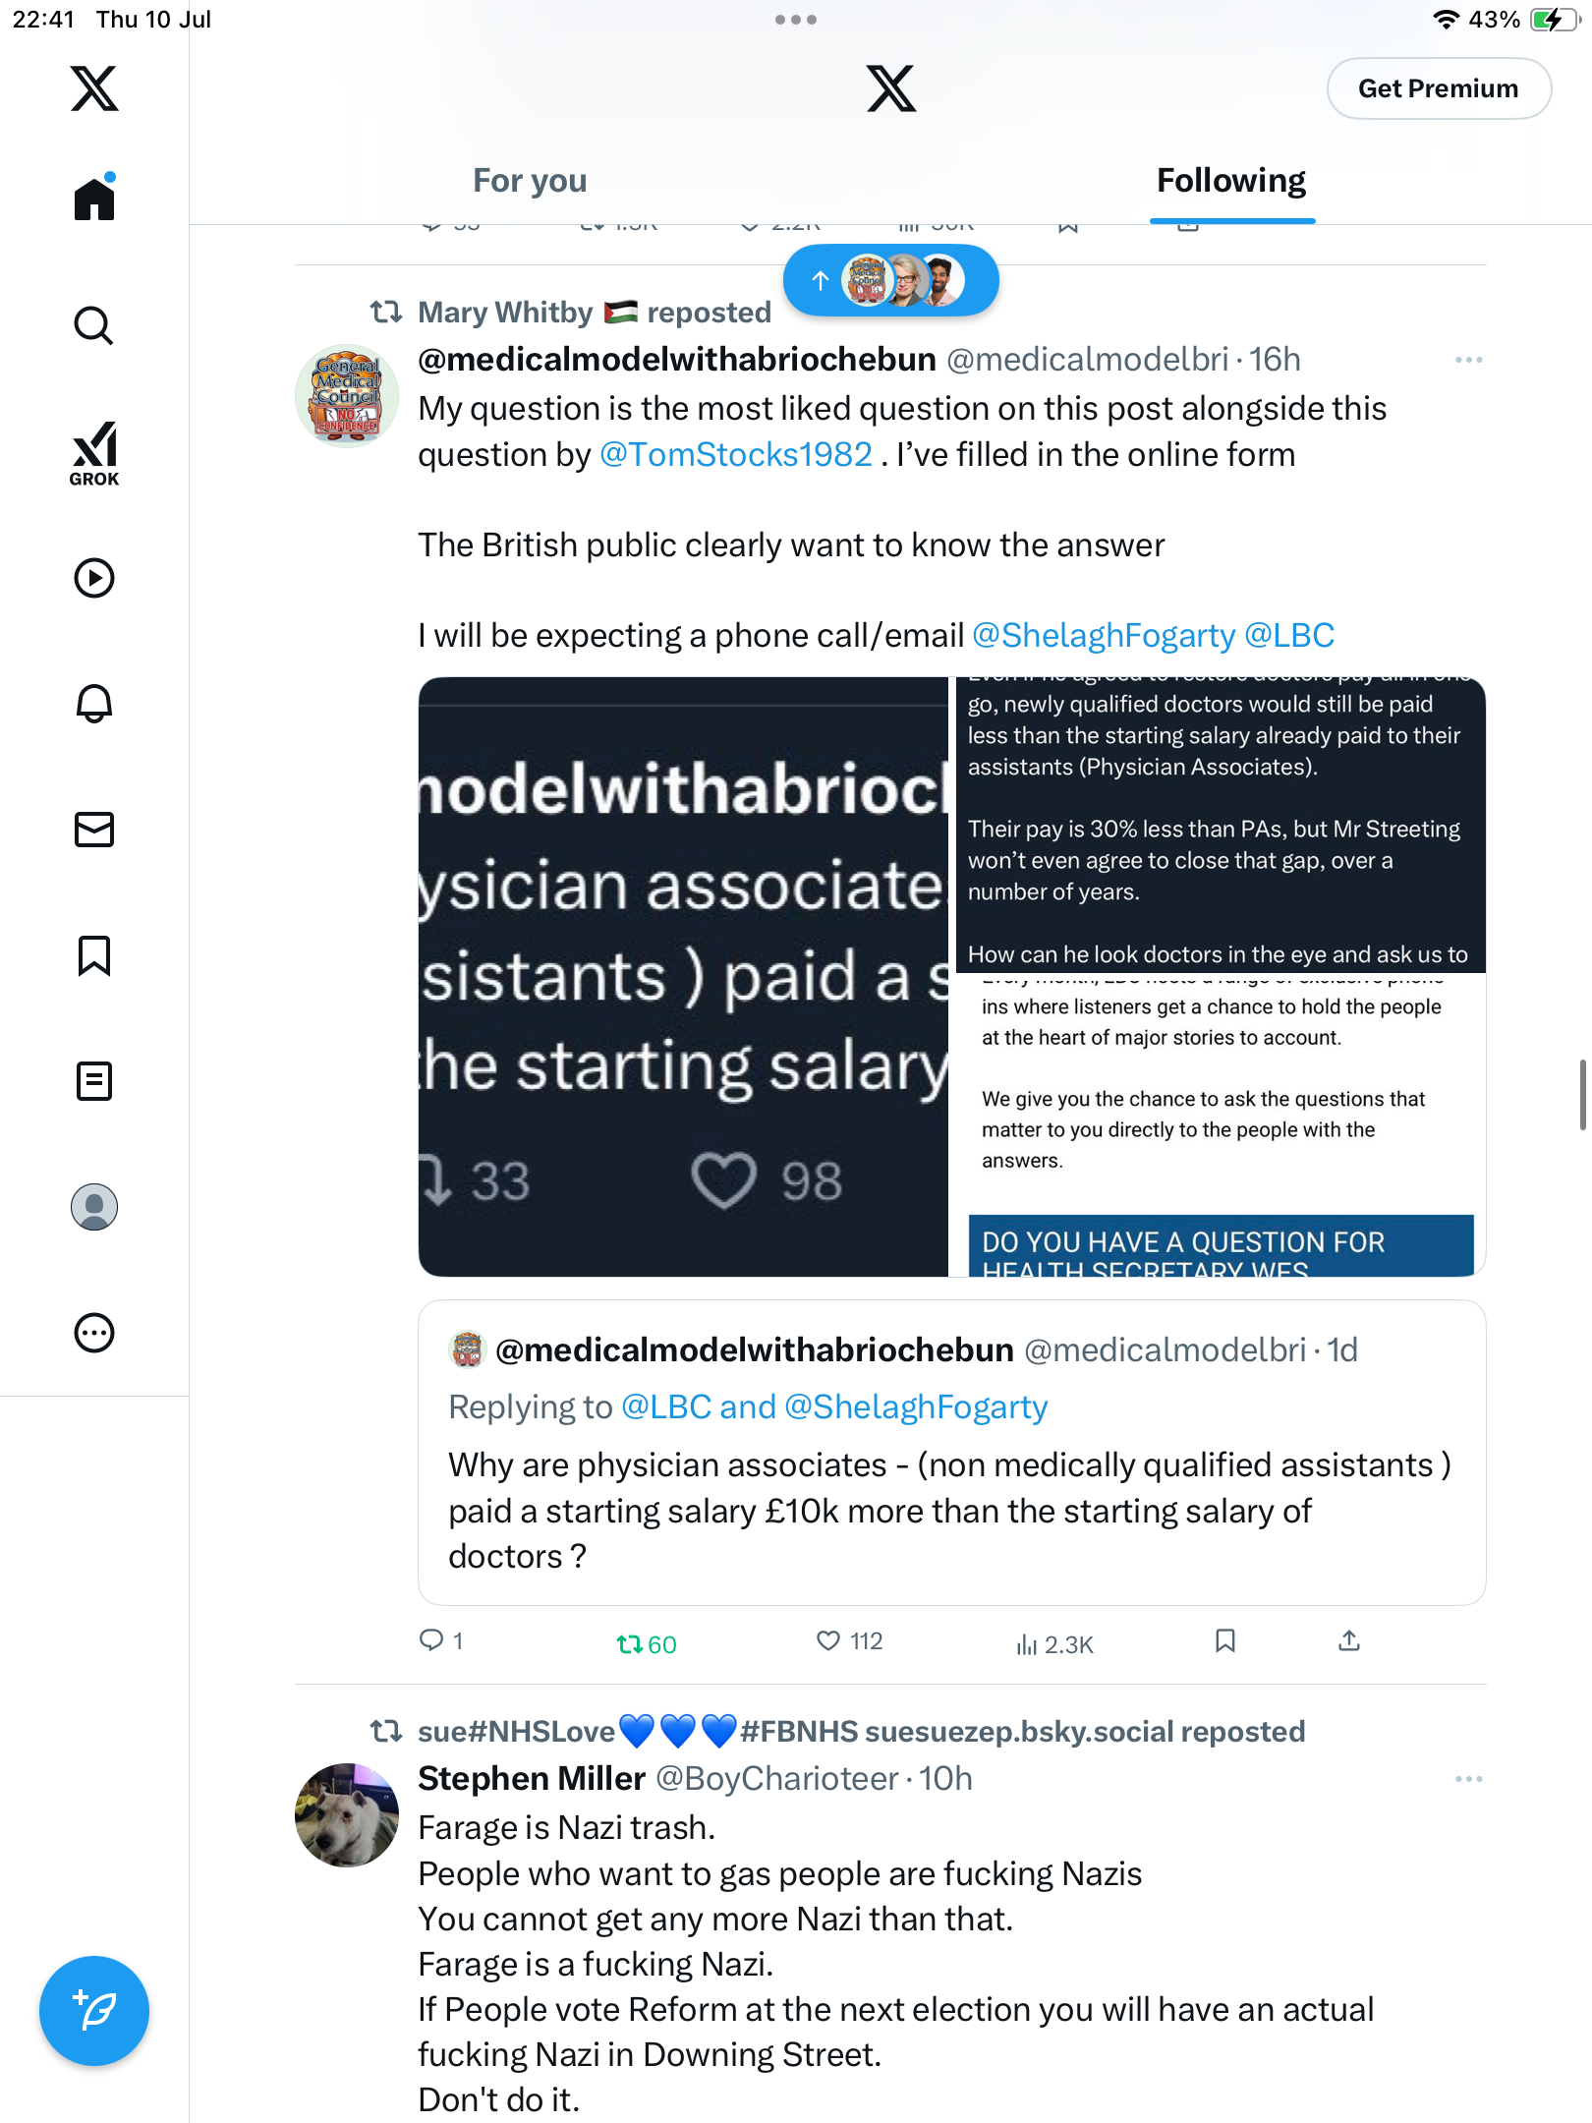1592x2123 pixels.
Task: Open messages envelope icon
Action: [94, 830]
